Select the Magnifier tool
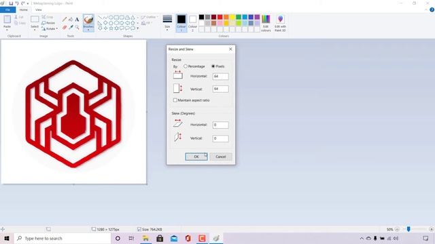435x244 pixels. [x=77, y=27]
